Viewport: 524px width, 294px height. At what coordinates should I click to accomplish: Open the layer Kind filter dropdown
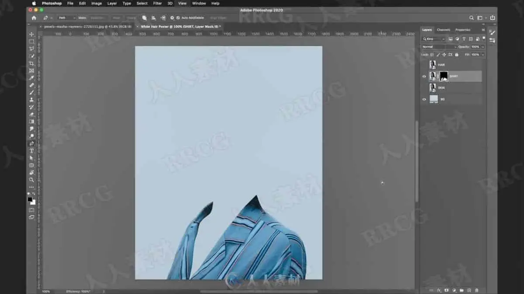[434, 39]
